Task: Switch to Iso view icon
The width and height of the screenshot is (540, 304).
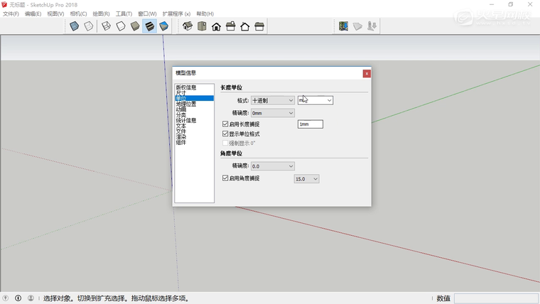Action: [188, 26]
